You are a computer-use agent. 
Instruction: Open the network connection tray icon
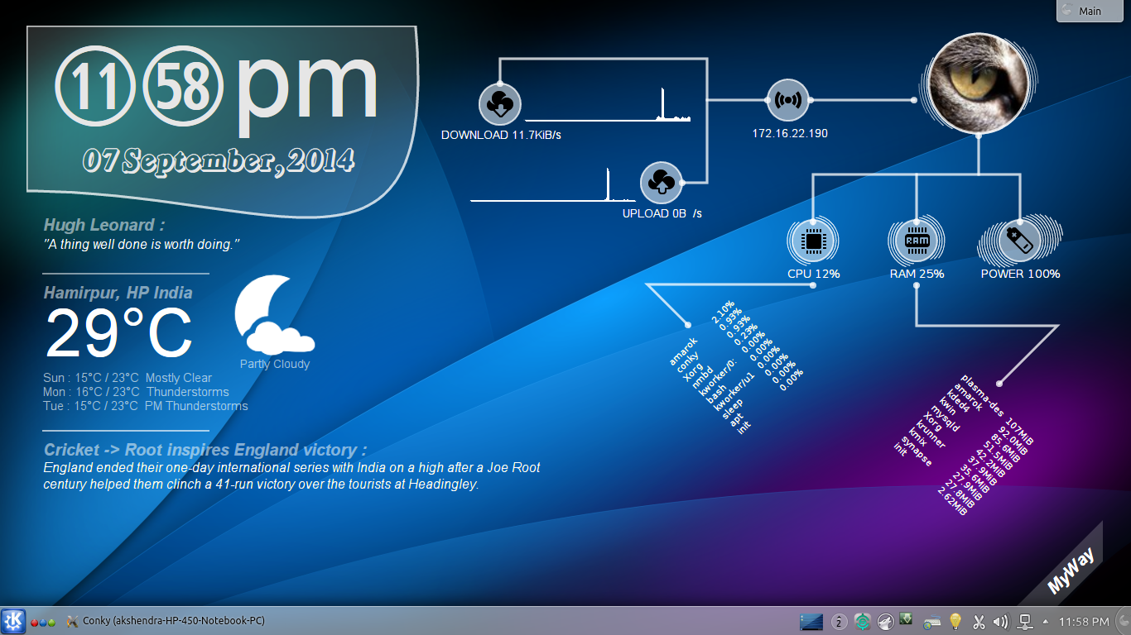[x=1024, y=621]
